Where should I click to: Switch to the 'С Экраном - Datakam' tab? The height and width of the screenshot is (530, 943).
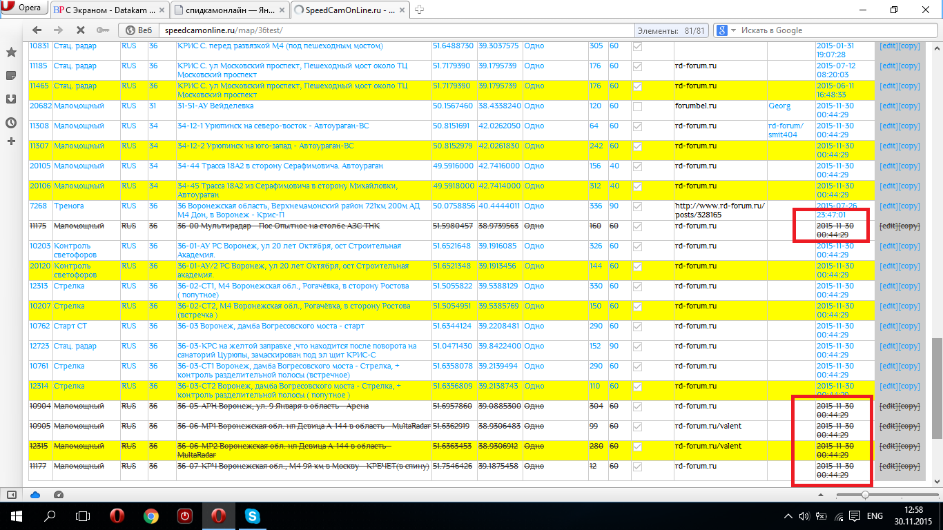pos(109,9)
